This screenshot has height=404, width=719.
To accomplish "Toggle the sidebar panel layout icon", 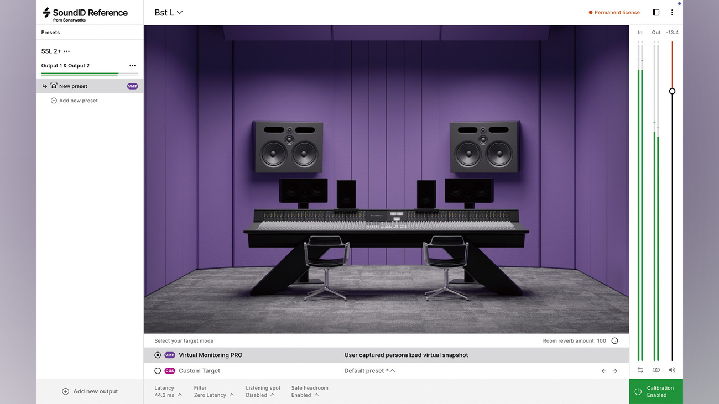I will [656, 12].
